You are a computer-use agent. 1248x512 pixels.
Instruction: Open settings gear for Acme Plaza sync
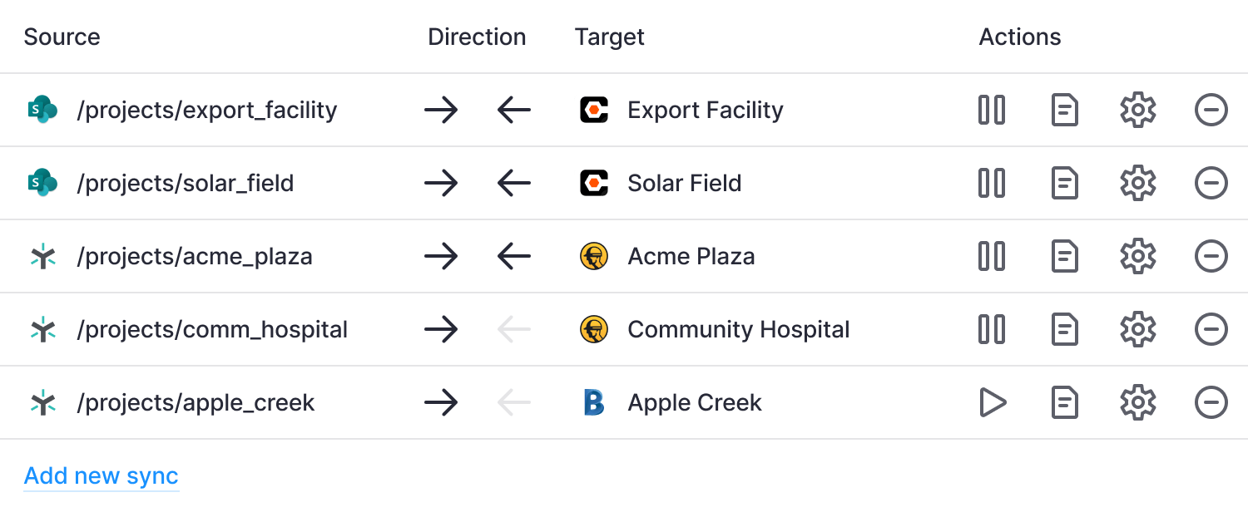[x=1138, y=256]
